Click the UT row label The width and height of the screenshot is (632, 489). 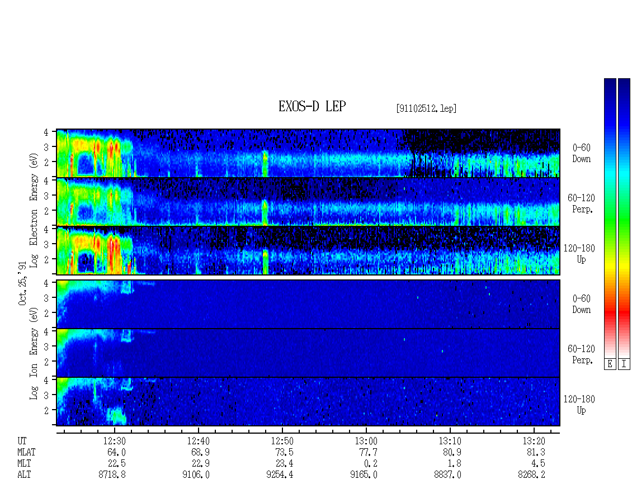click(22, 441)
